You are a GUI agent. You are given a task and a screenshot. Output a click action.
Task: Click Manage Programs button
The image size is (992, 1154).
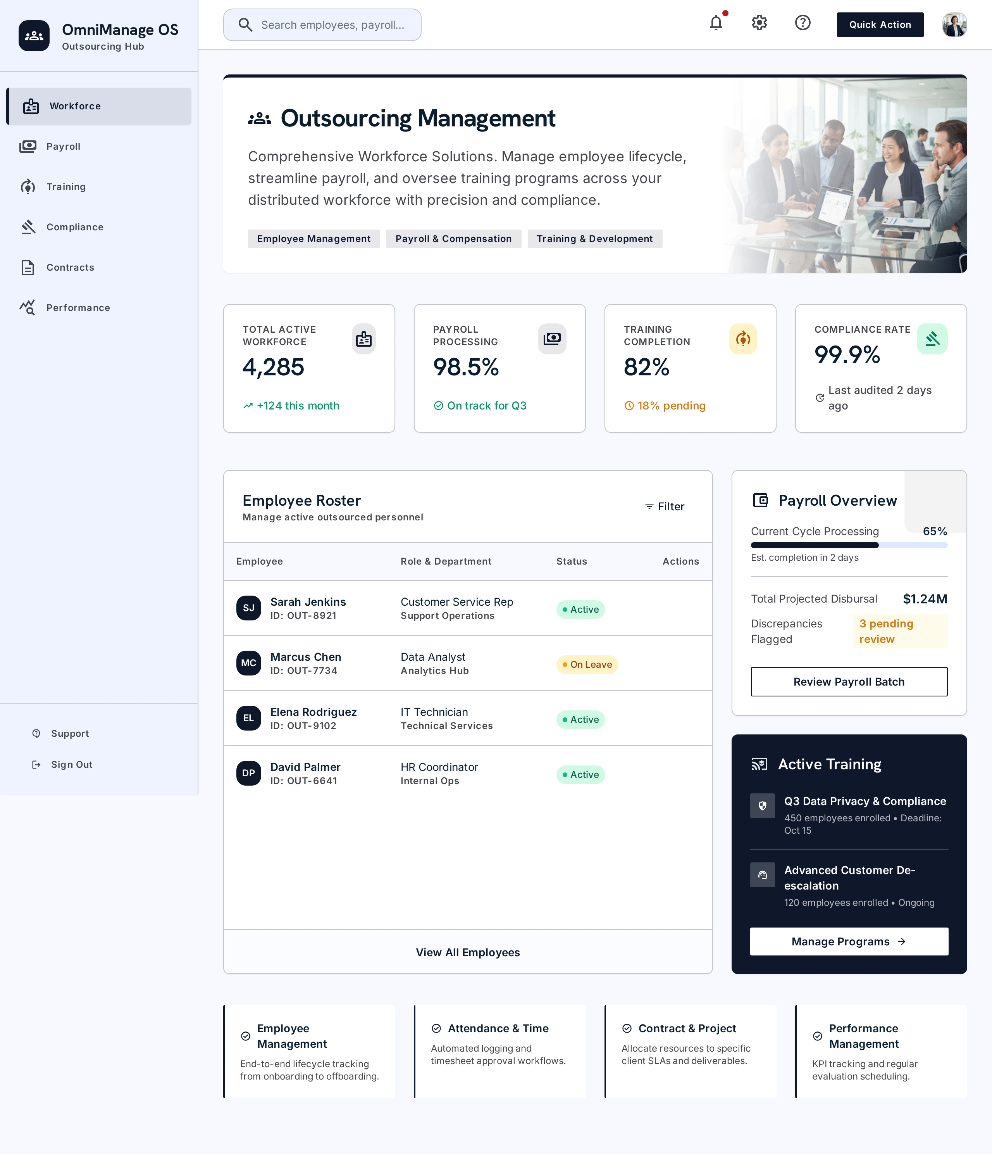tap(849, 942)
